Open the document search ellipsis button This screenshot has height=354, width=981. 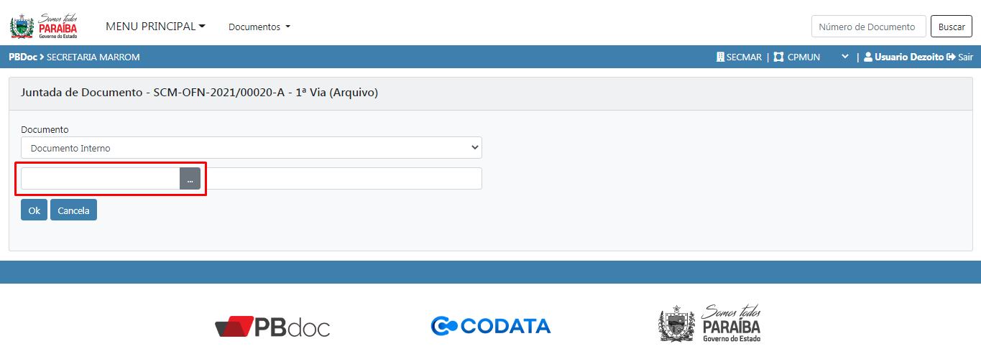[190, 179]
